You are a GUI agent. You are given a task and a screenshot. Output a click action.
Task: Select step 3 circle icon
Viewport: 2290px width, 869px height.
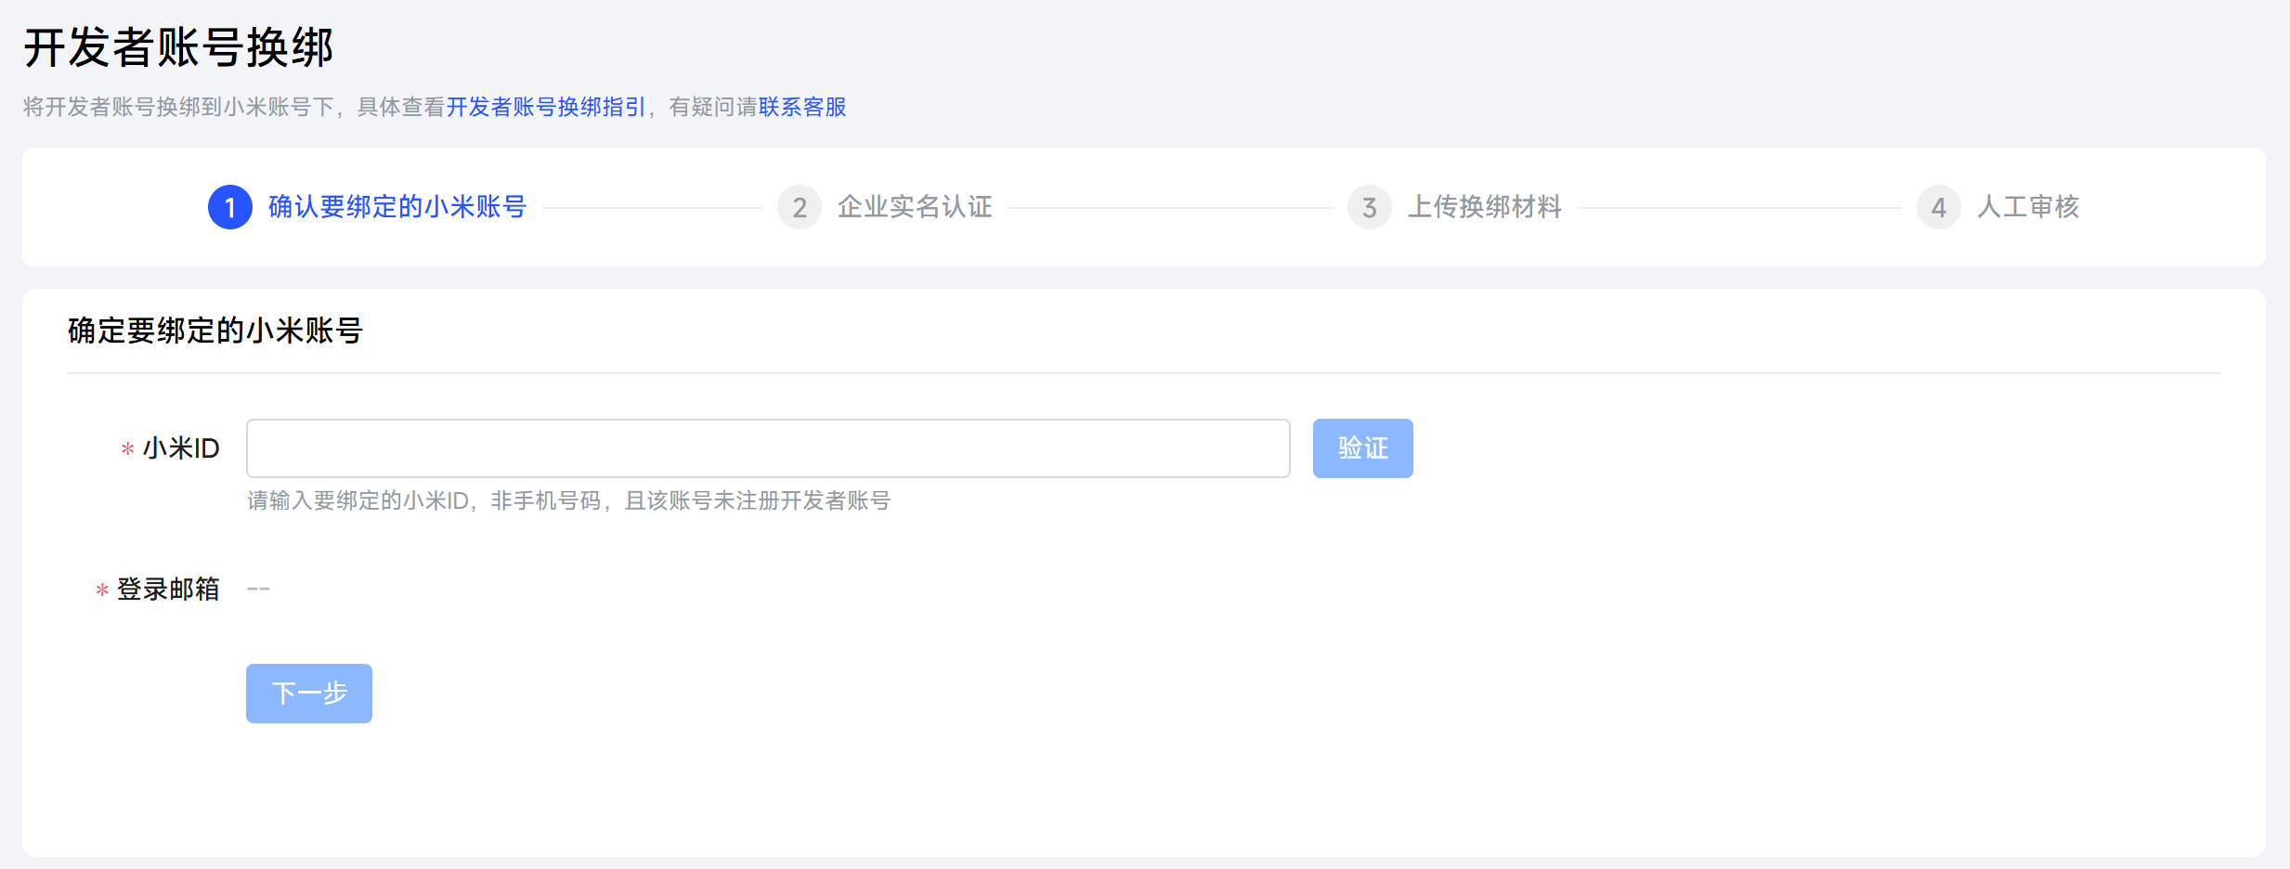pyautogui.click(x=1370, y=207)
